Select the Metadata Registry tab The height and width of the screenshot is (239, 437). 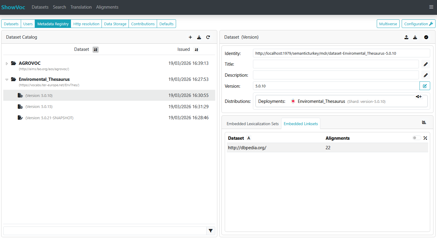[x=53, y=24]
